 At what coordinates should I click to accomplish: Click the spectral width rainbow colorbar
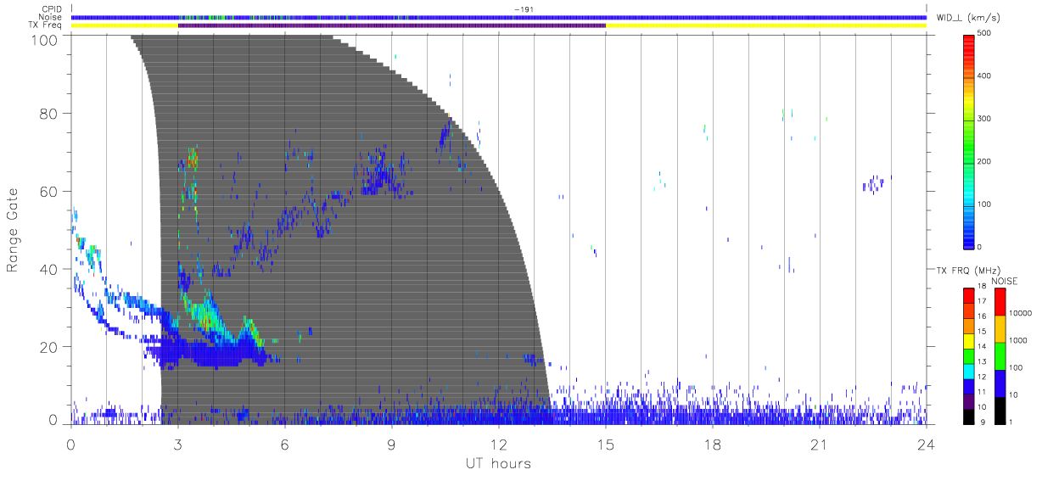pos(968,141)
